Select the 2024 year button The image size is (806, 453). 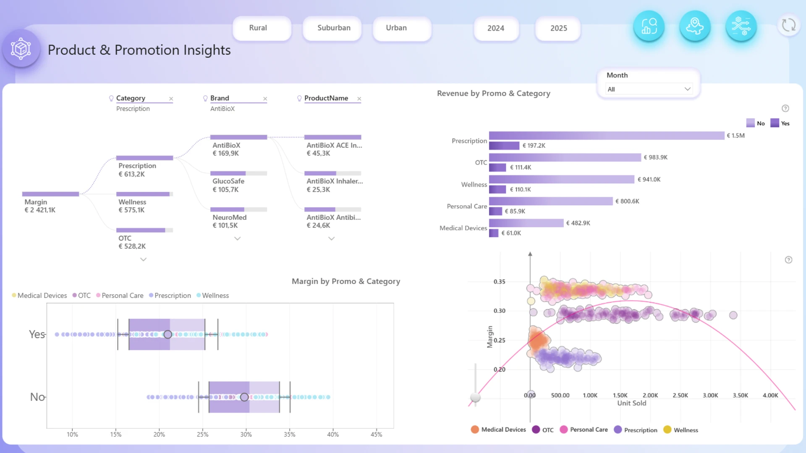pyautogui.click(x=496, y=29)
